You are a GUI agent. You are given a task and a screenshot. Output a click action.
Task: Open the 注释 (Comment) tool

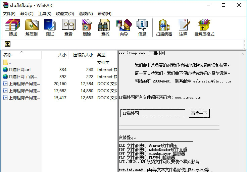[183, 27]
